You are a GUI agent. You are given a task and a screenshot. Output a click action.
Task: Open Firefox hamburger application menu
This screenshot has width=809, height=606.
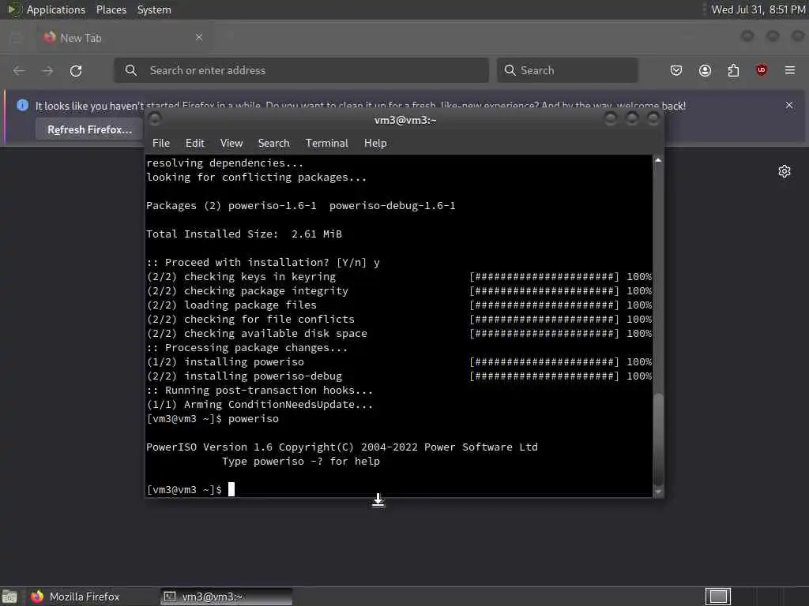790,70
